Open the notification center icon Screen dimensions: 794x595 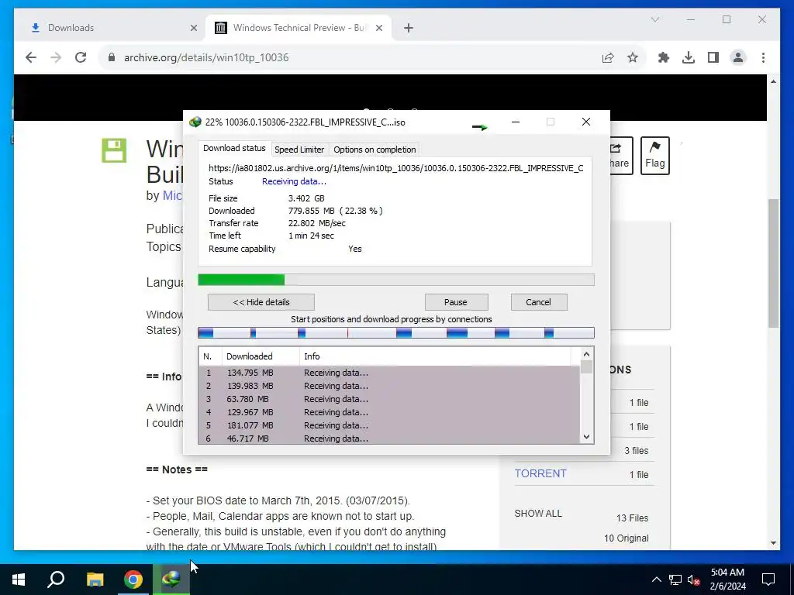(x=768, y=580)
